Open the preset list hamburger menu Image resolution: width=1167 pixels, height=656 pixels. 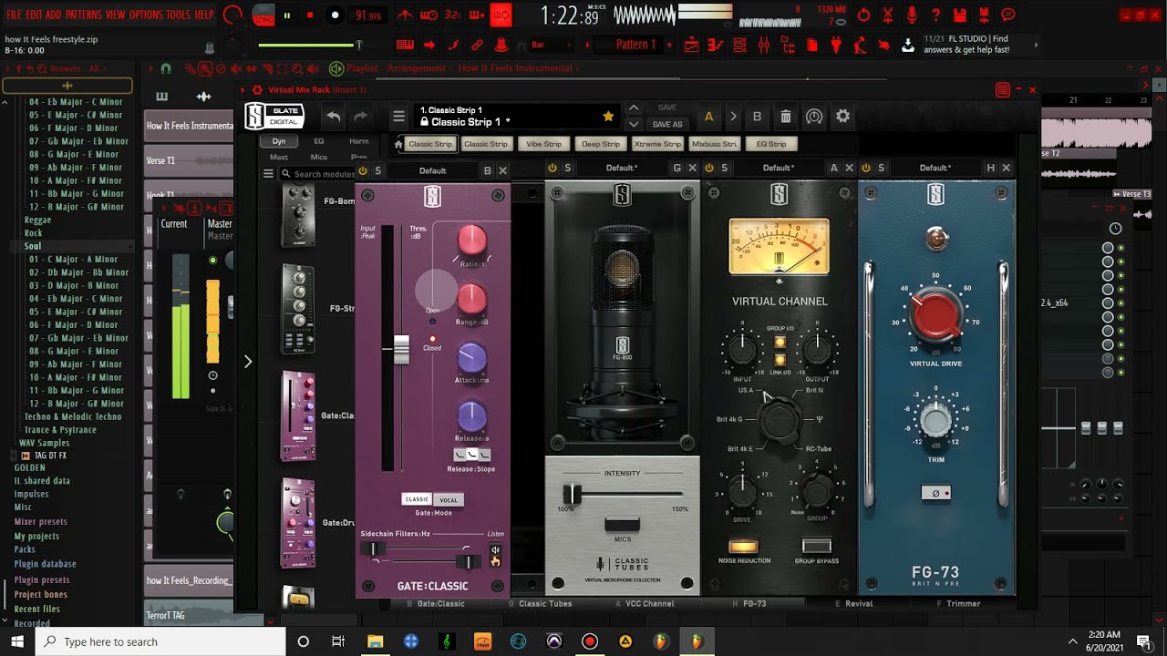(398, 116)
